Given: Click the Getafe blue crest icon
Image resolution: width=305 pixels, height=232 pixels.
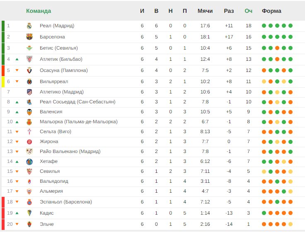Looking at the screenshot, I should [x=29, y=162].
